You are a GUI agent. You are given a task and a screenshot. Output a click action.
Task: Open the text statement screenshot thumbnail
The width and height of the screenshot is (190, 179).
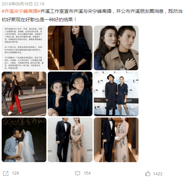click(24, 48)
